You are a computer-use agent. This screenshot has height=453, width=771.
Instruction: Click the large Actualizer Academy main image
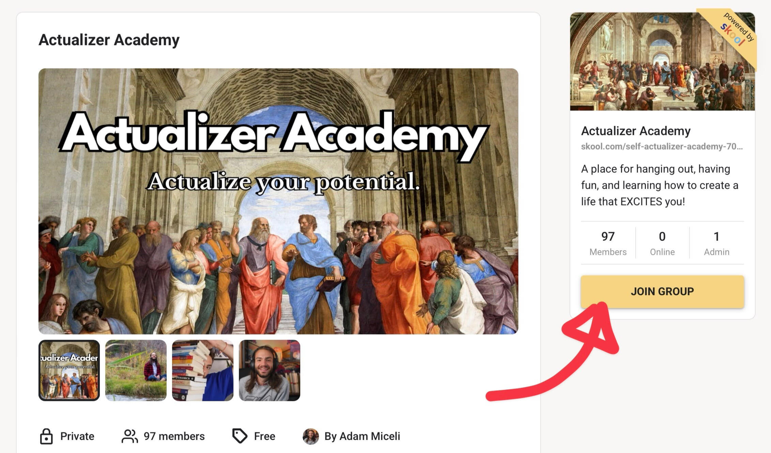tap(278, 201)
